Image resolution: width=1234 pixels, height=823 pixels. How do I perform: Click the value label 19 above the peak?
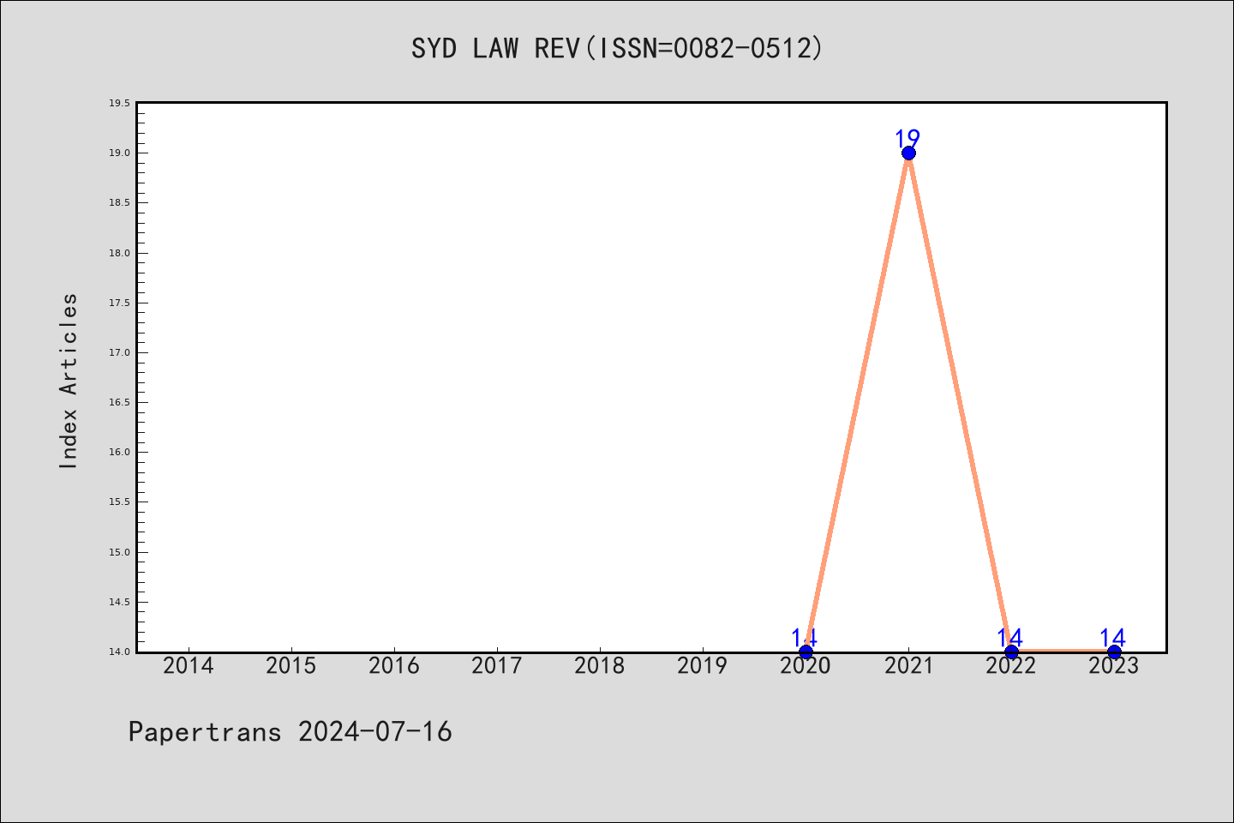click(x=908, y=138)
